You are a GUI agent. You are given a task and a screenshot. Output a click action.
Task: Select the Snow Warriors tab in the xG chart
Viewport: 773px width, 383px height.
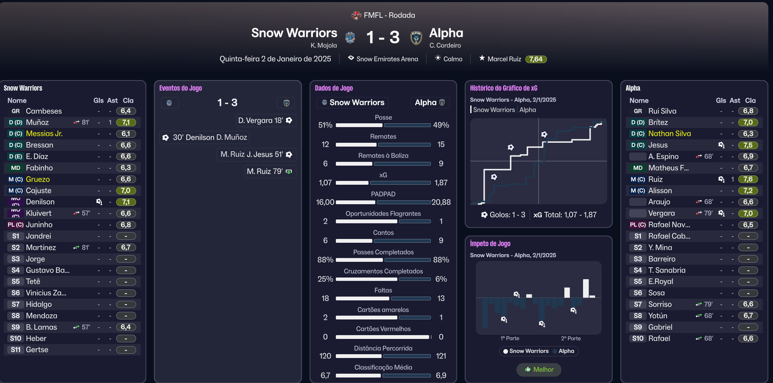[494, 110]
